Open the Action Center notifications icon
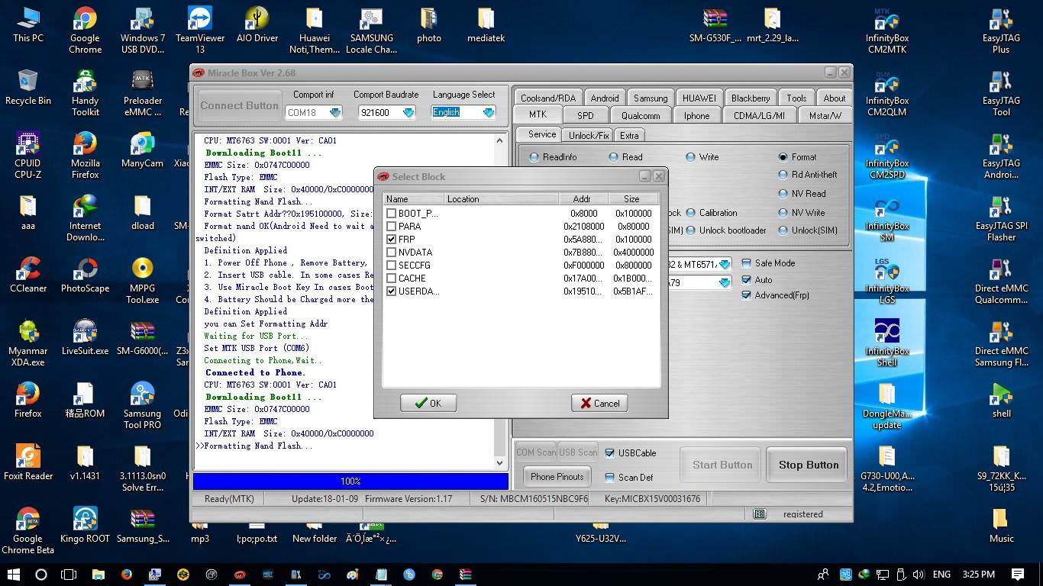Viewport: 1043px width, 586px height. coord(1018,575)
